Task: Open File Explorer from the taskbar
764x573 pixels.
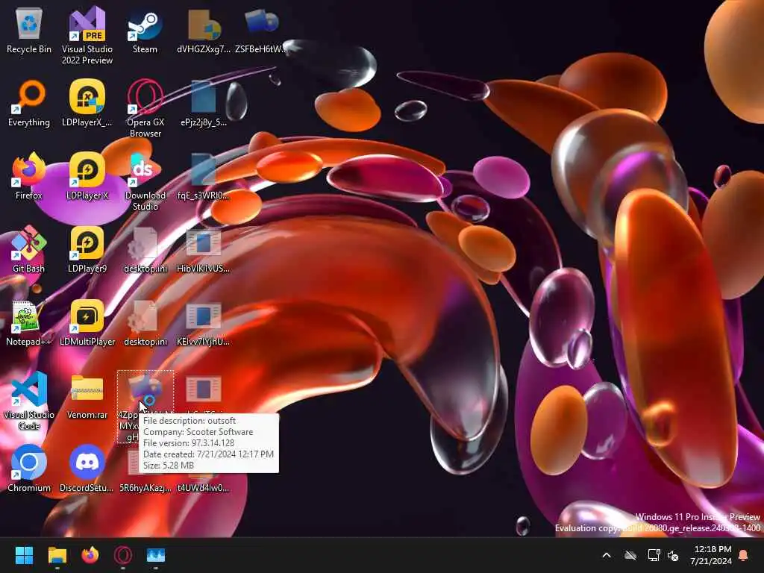Action: [x=57, y=555]
